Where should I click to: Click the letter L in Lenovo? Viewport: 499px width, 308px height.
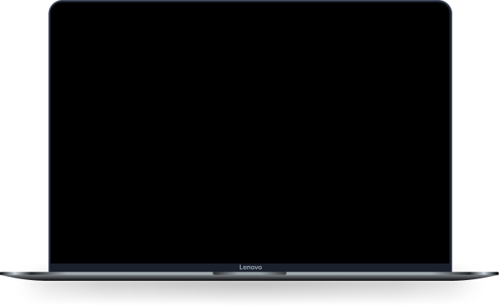[241, 268]
